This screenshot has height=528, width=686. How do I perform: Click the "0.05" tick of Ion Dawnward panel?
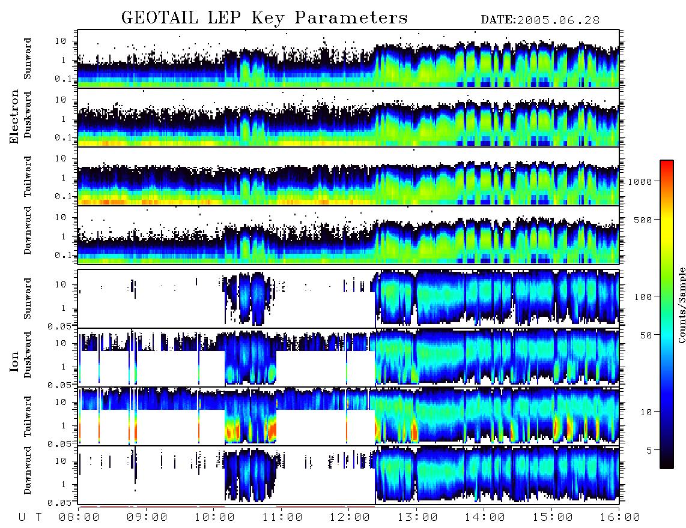tap(59, 503)
